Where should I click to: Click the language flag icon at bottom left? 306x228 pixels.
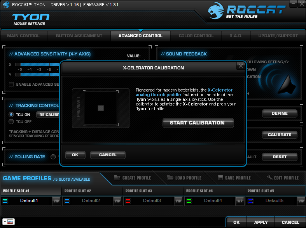click(9, 221)
